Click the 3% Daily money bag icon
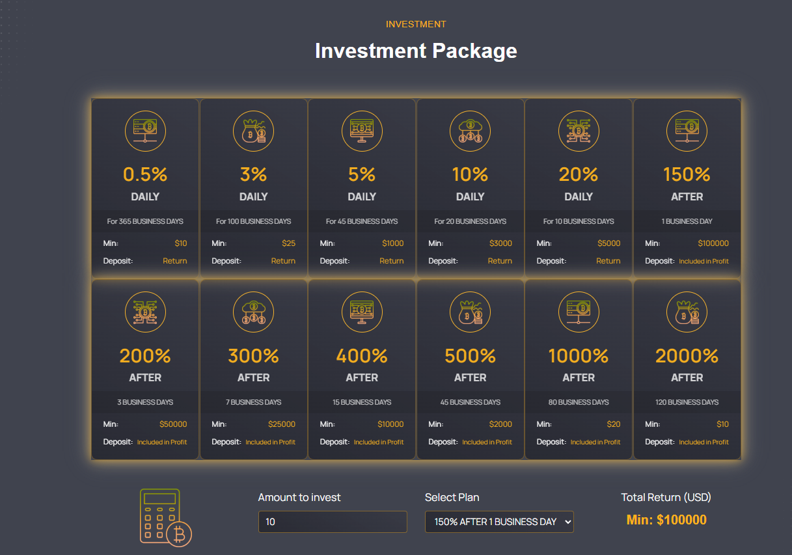 pyautogui.click(x=253, y=131)
